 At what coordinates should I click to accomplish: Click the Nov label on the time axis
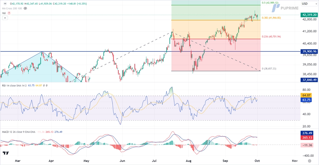point(294,160)
